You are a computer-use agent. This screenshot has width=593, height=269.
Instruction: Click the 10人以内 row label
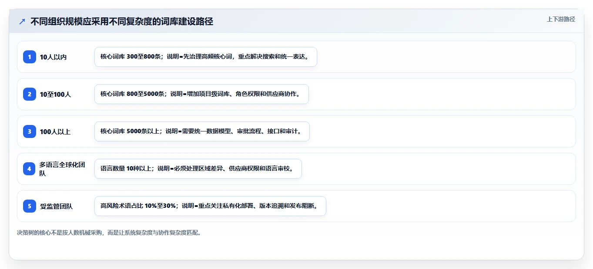(x=53, y=57)
